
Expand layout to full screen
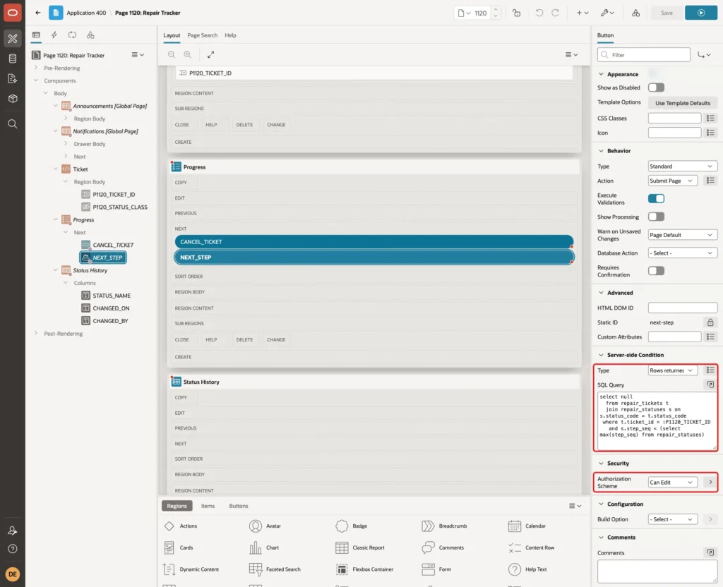[210, 54]
